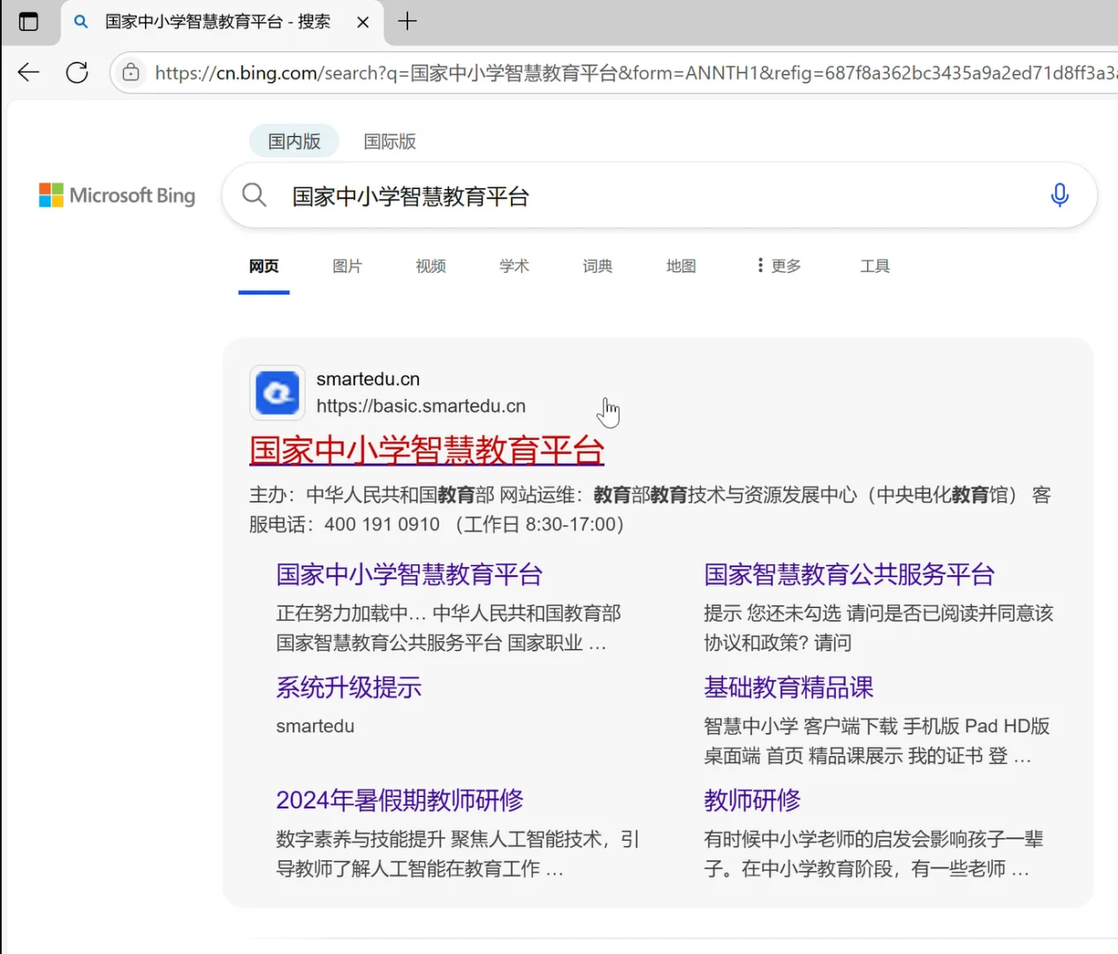Screen dimensions: 1118x954
Task: Click the Microsoft Bing logo
Action: point(116,195)
